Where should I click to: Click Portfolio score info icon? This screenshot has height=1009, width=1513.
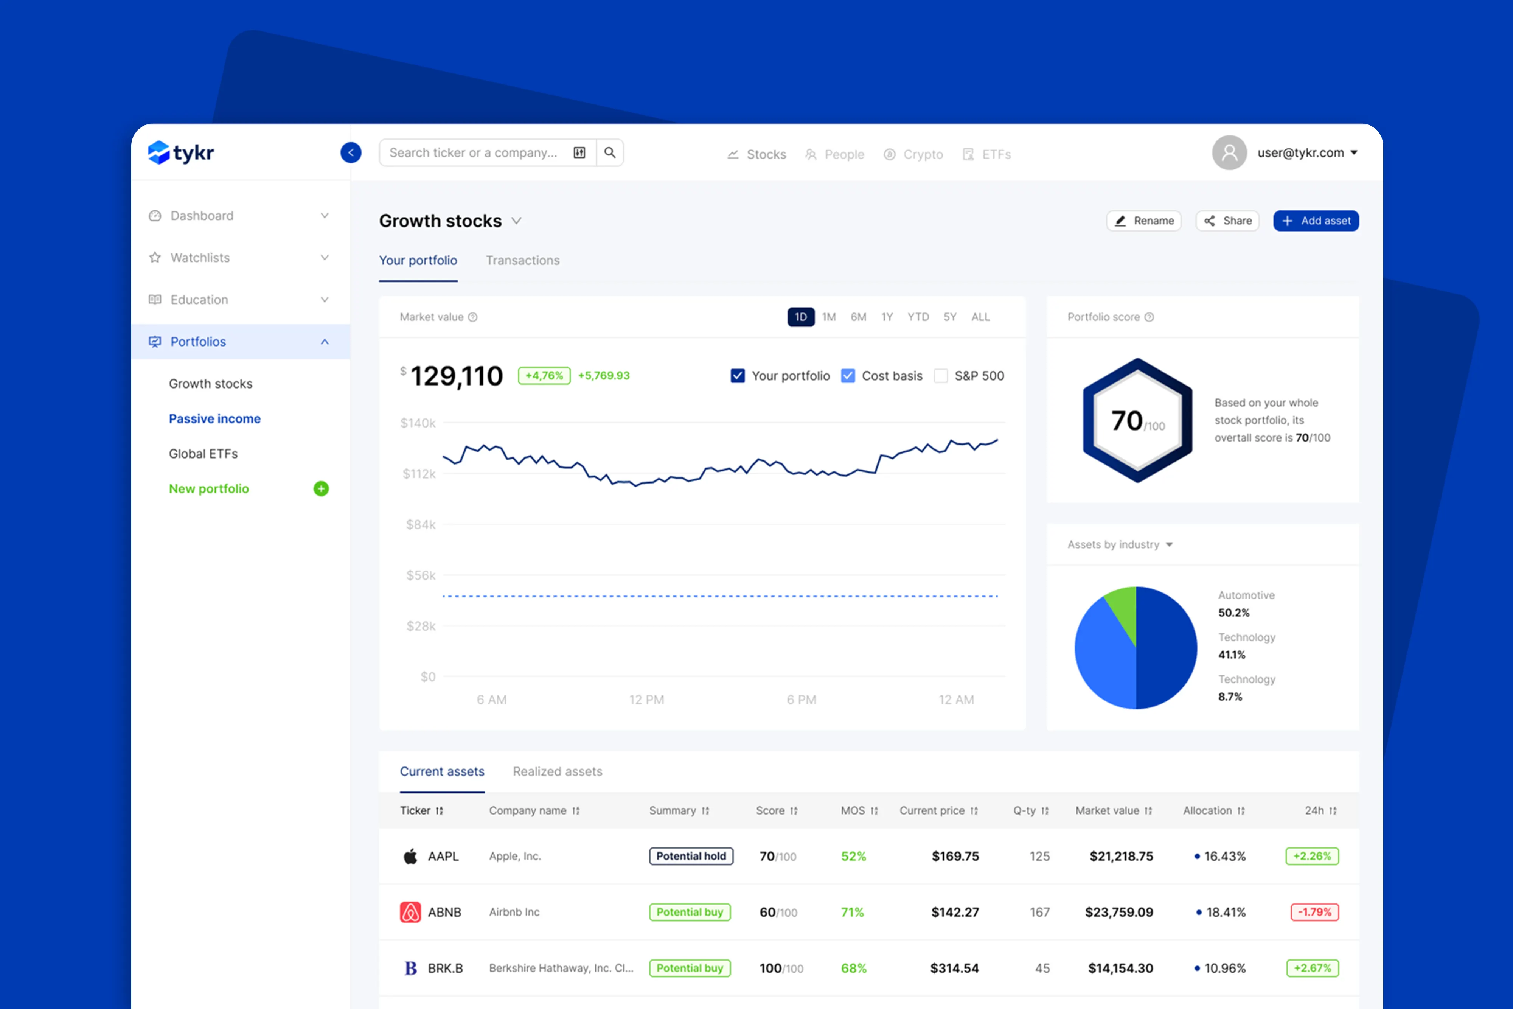[x=1149, y=317]
